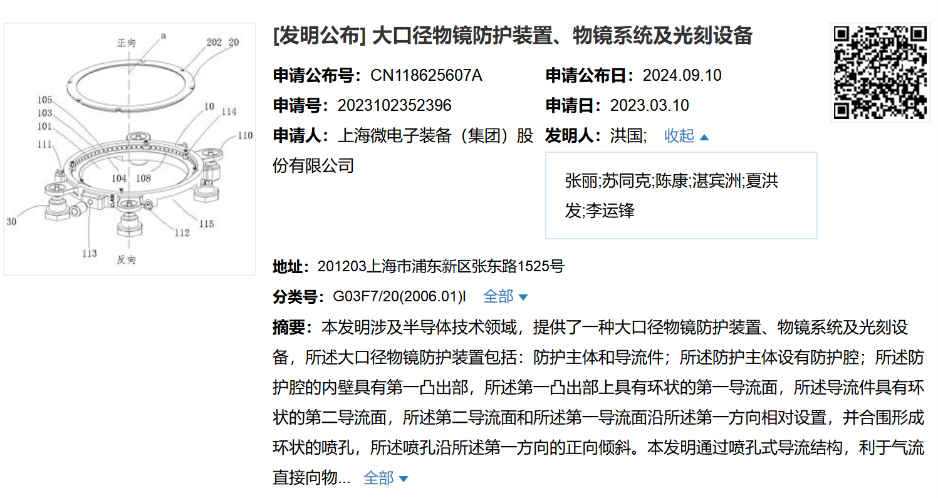The height and width of the screenshot is (498, 938).
Task: Select application date 2023.03.10
Action: (650, 105)
